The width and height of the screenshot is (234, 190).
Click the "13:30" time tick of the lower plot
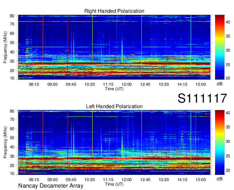point(164,180)
